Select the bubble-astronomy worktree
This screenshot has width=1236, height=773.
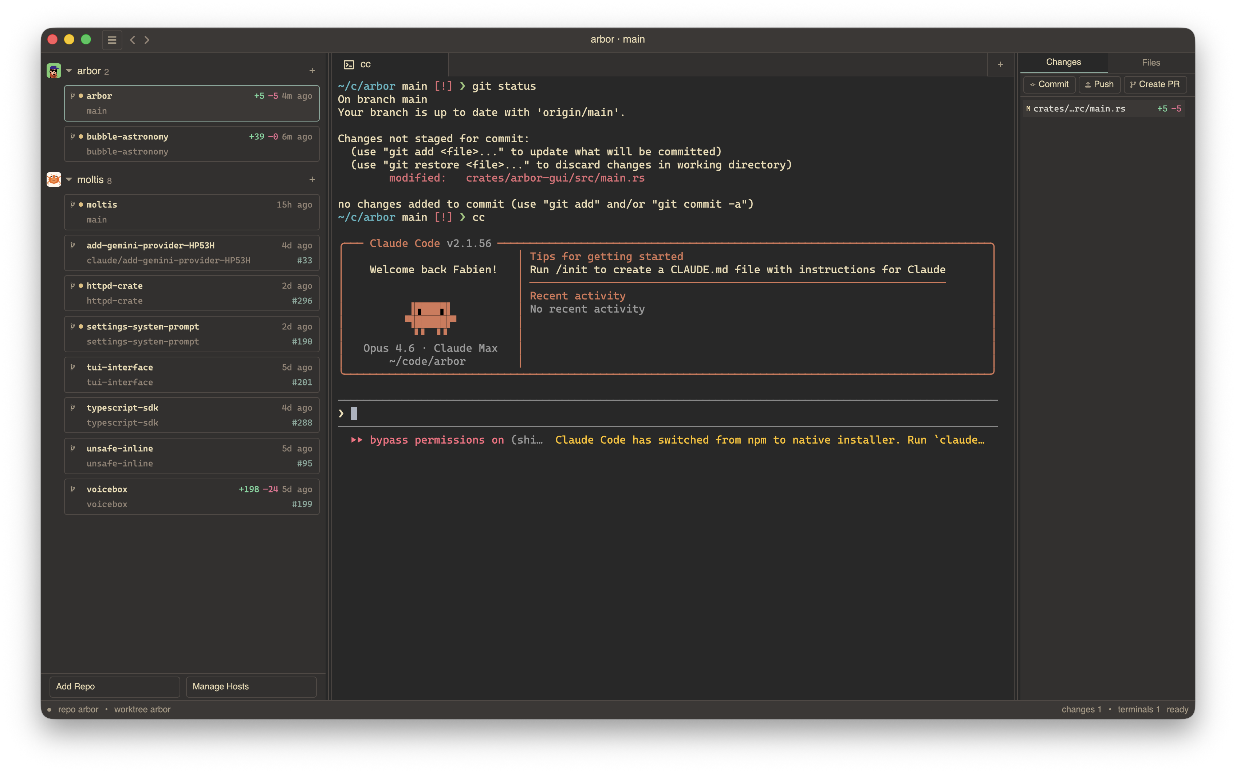(x=191, y=144)
